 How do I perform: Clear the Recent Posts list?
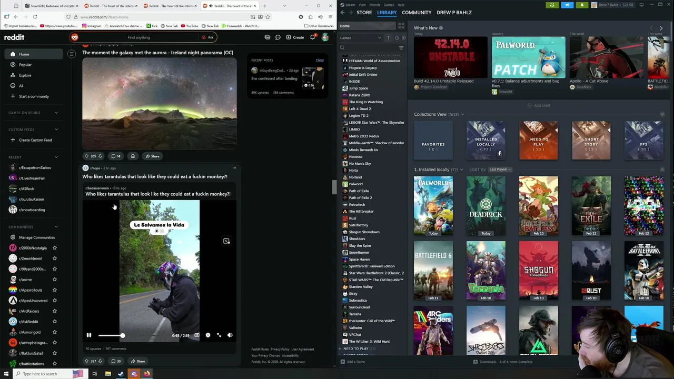(320, 60)
